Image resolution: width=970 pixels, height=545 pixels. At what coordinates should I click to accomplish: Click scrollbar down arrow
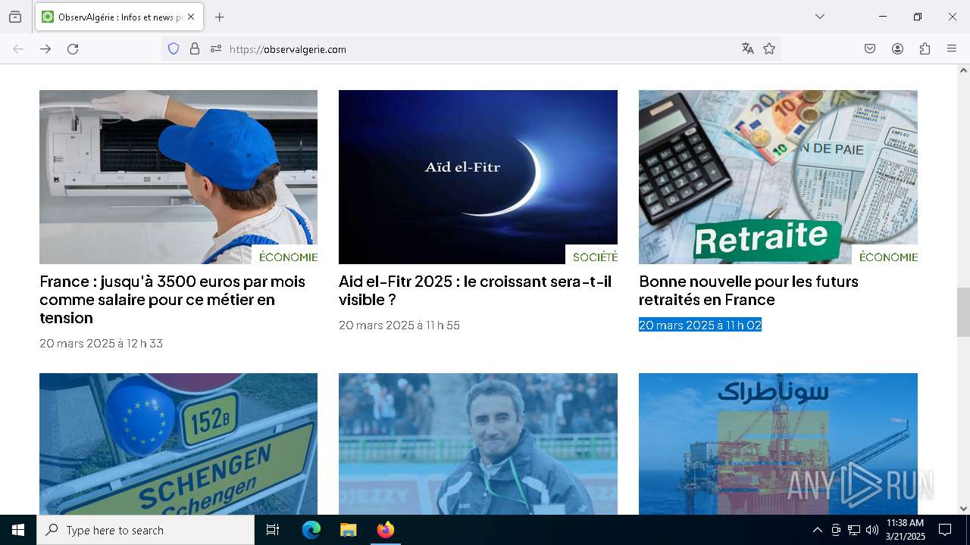(x=963, y=509)
